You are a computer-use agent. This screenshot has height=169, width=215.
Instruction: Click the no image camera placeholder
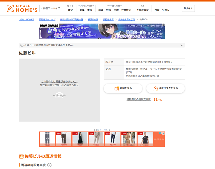[59, 95]
